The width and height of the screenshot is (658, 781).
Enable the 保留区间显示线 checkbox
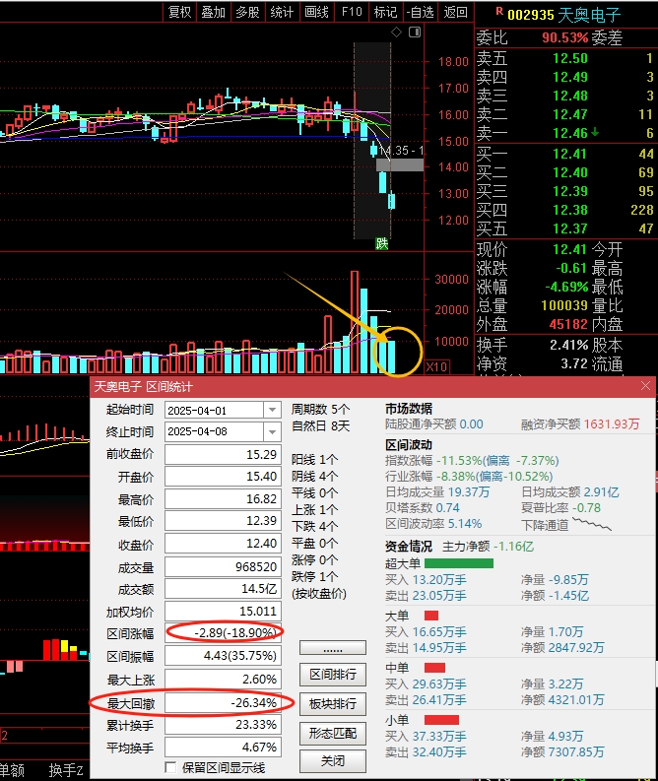(x=170, y=767)
